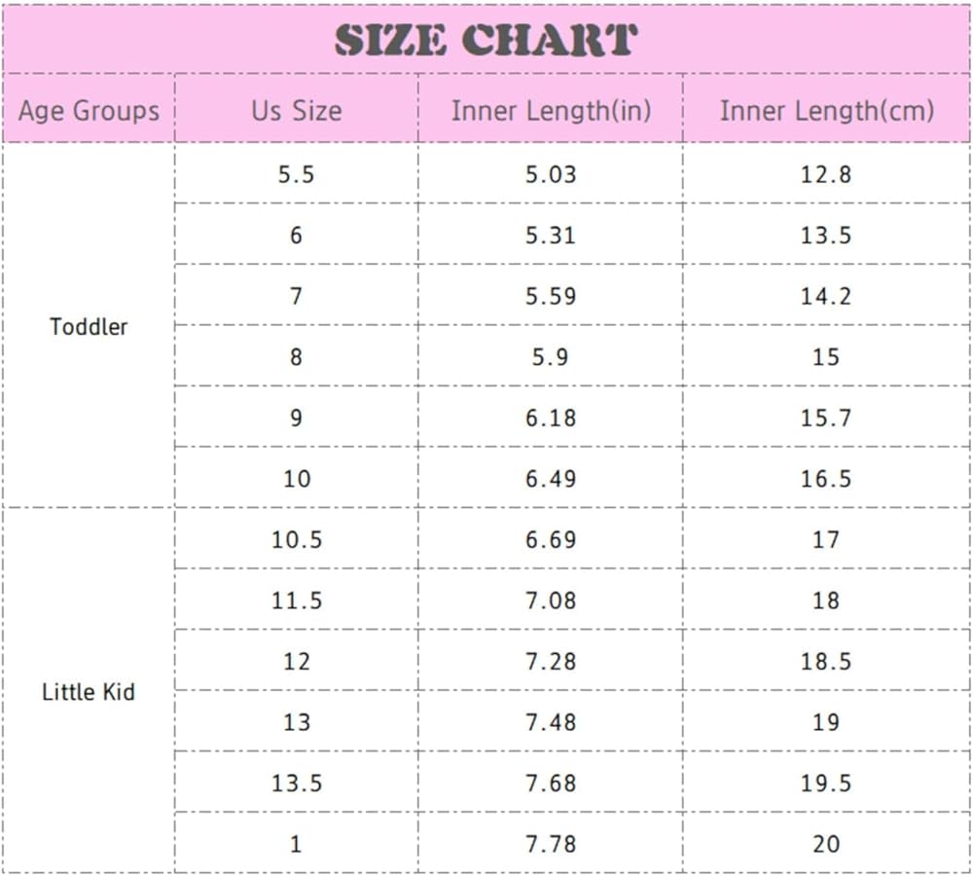
Task: Click the Little Kid age group cell
Action: [x=89, y=692]
